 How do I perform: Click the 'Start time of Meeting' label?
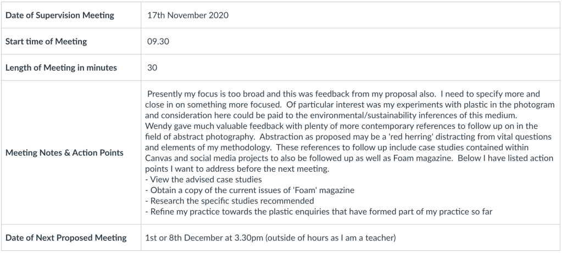46,42
